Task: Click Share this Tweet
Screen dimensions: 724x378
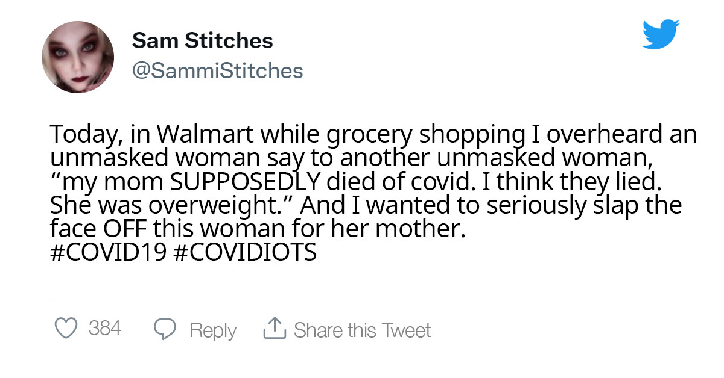Action: tap(362, 330)
